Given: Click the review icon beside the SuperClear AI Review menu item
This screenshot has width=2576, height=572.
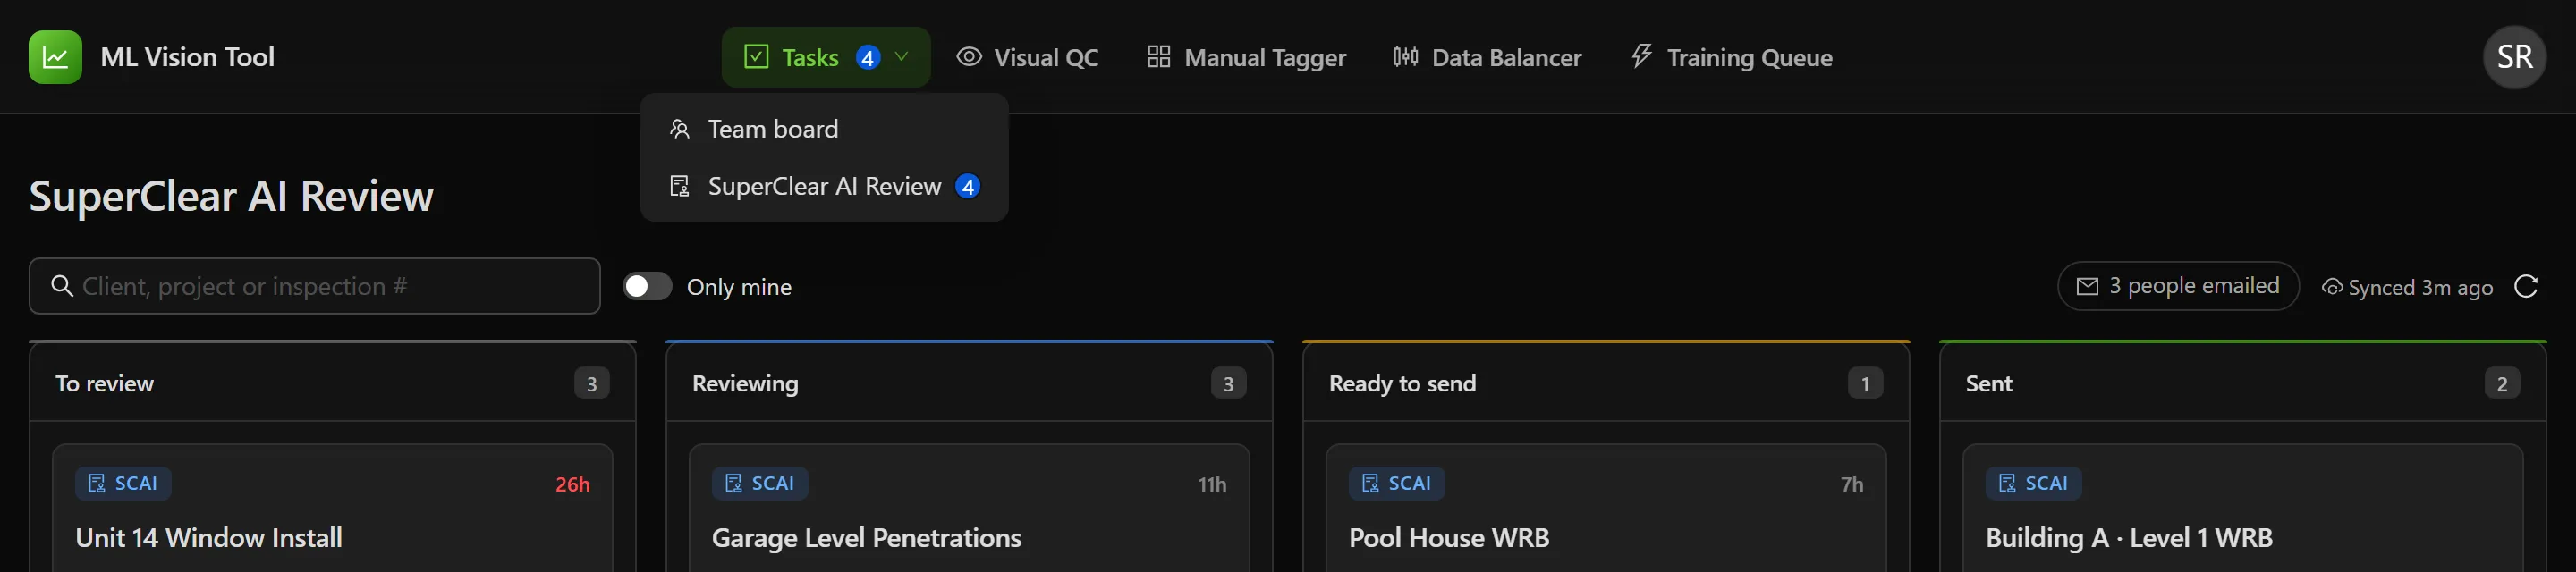Looking at the screenshot, I should click(680, 186).
